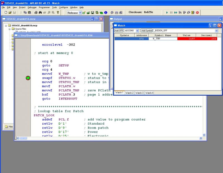The width and height of the screenshot is (223, 173).
Task: Click editor horizontal scrollbar left arrow
Action: [x=18, y=138]
